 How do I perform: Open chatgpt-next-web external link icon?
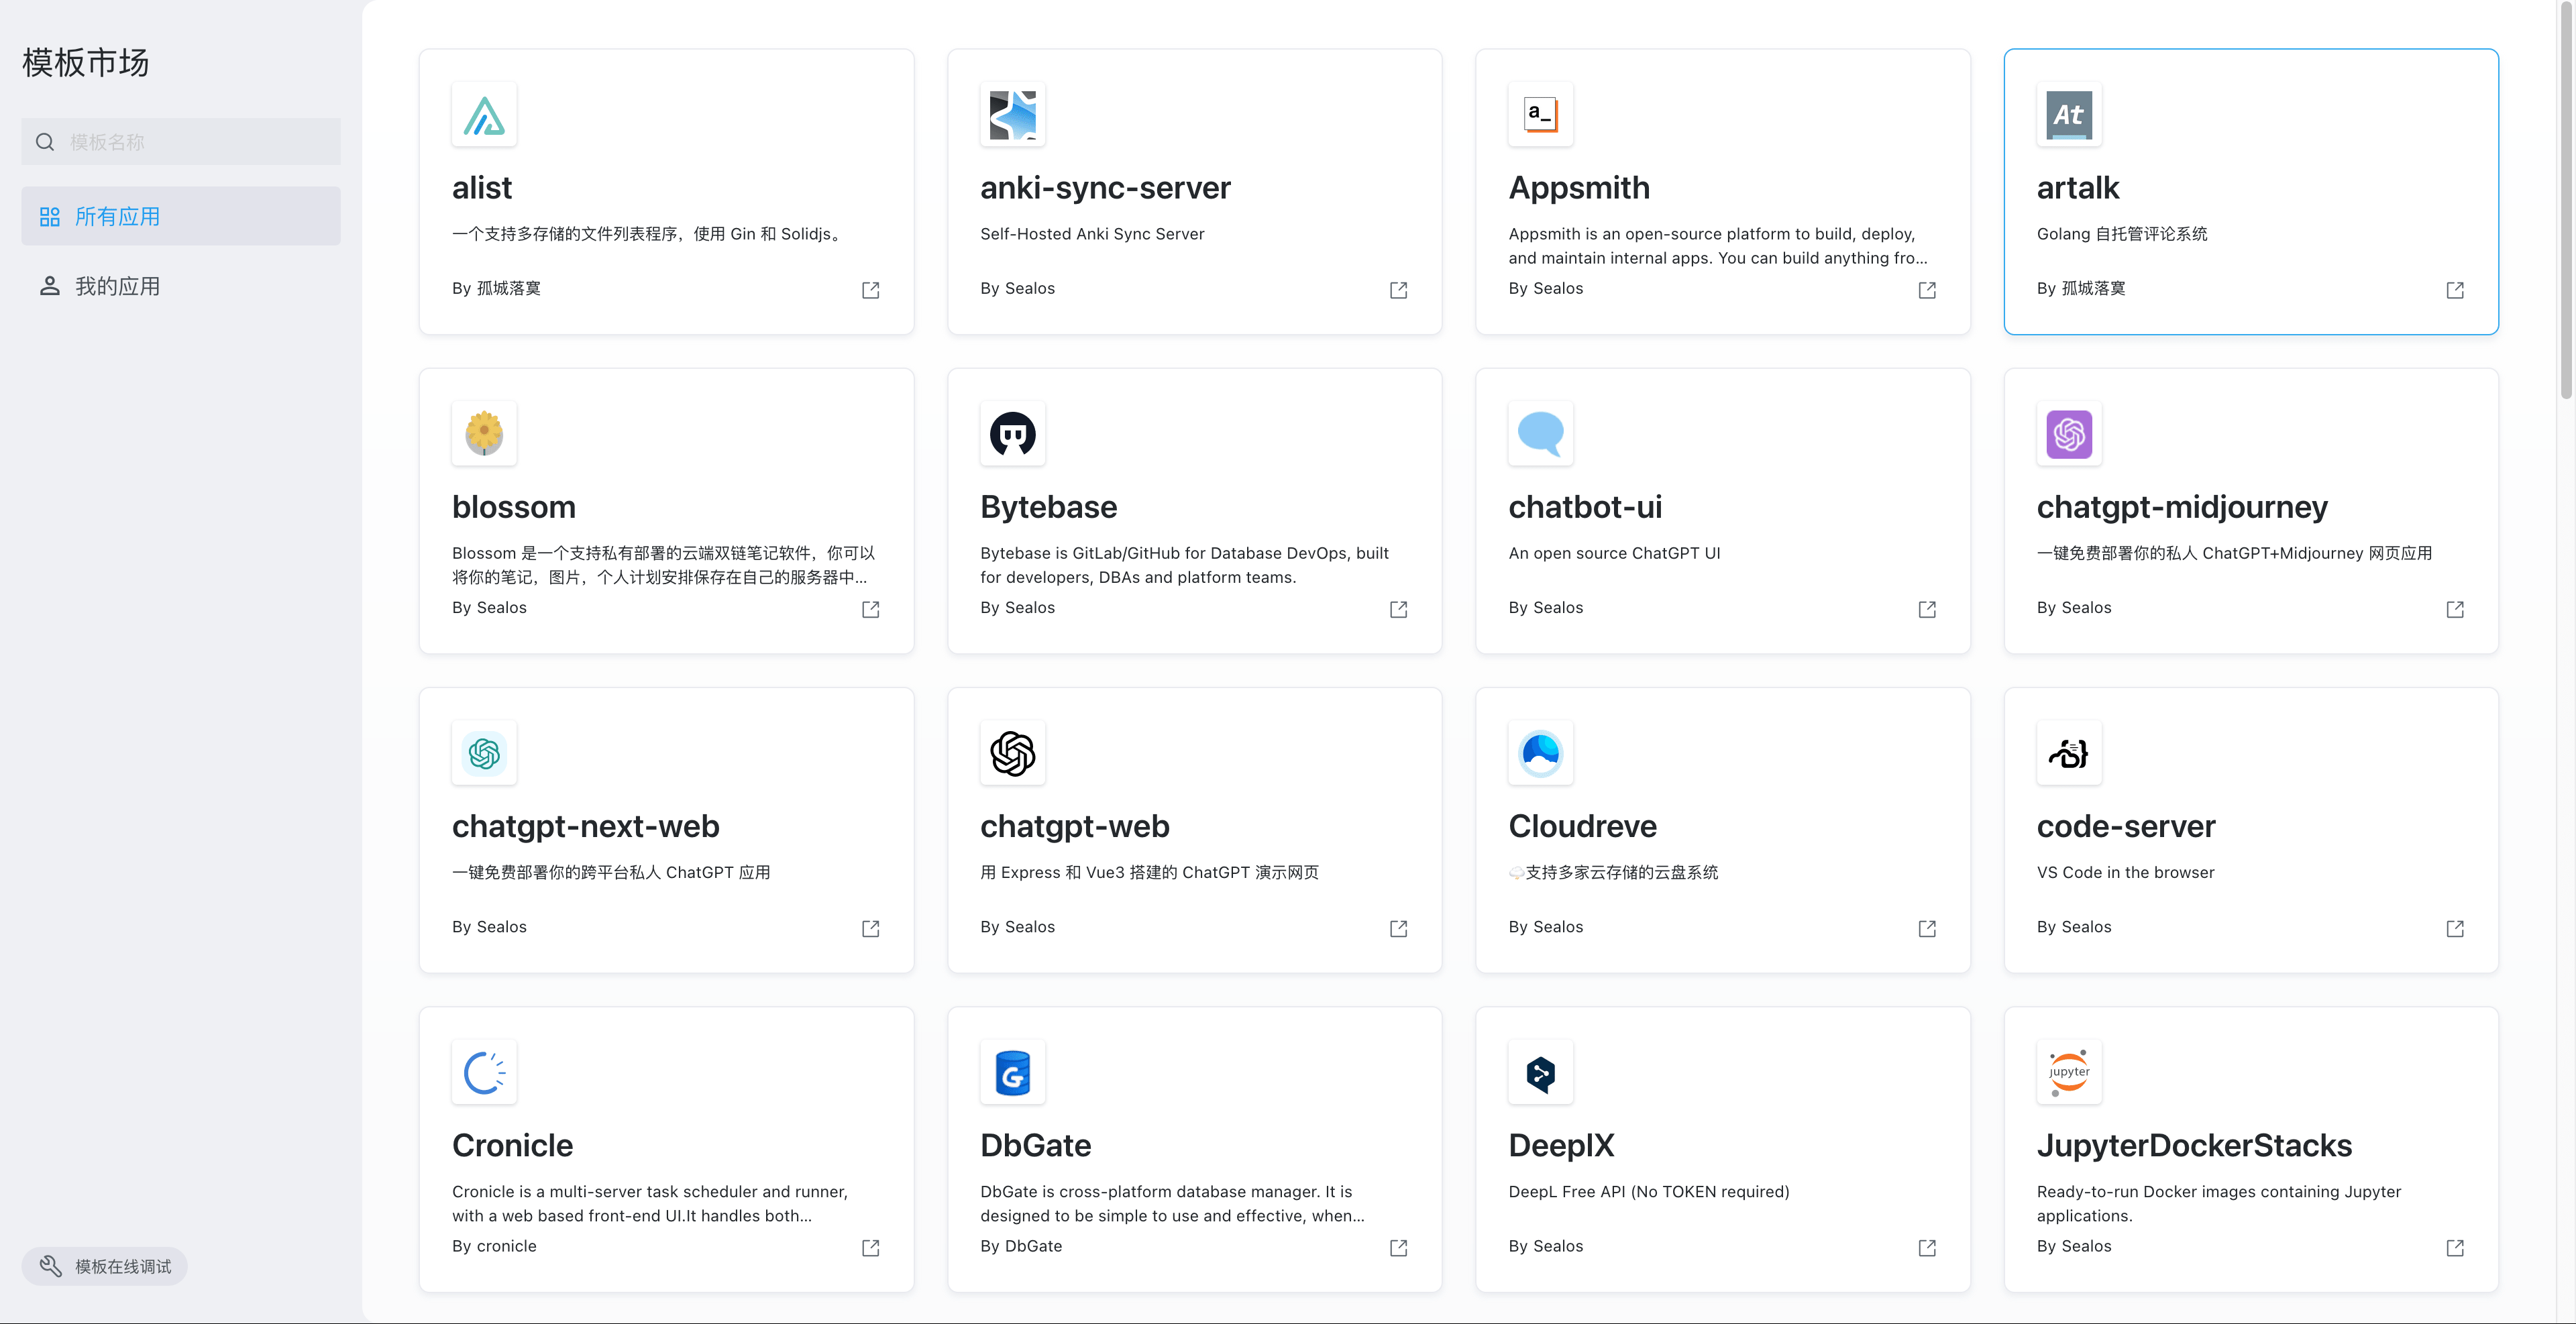870,928
